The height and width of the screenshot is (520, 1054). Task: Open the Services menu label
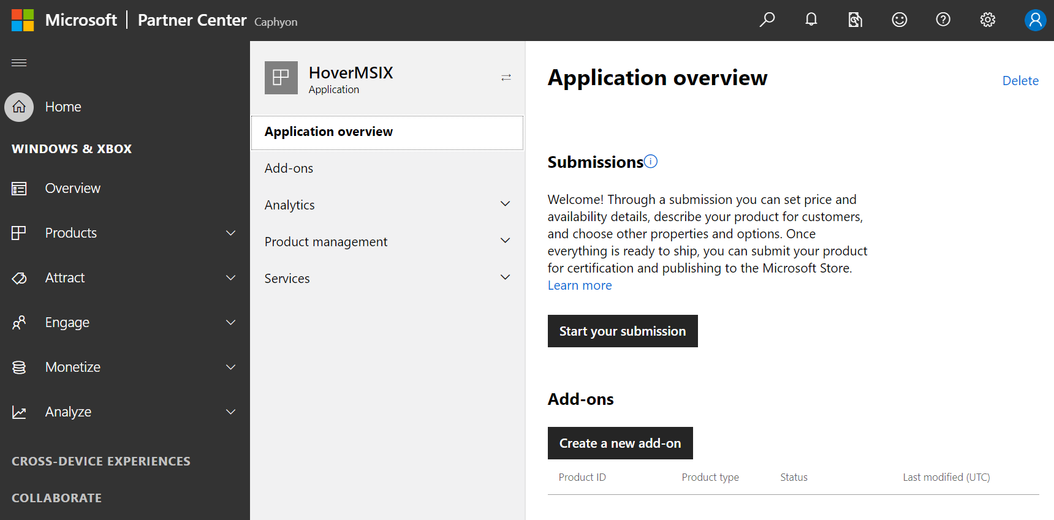(287, 279)
